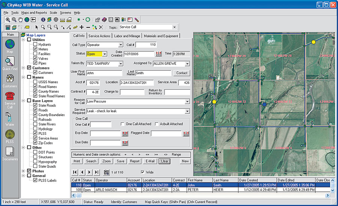Open the Status dropdown
The image size is (338, 206).
pyautogui.click(x=105, y=54)
